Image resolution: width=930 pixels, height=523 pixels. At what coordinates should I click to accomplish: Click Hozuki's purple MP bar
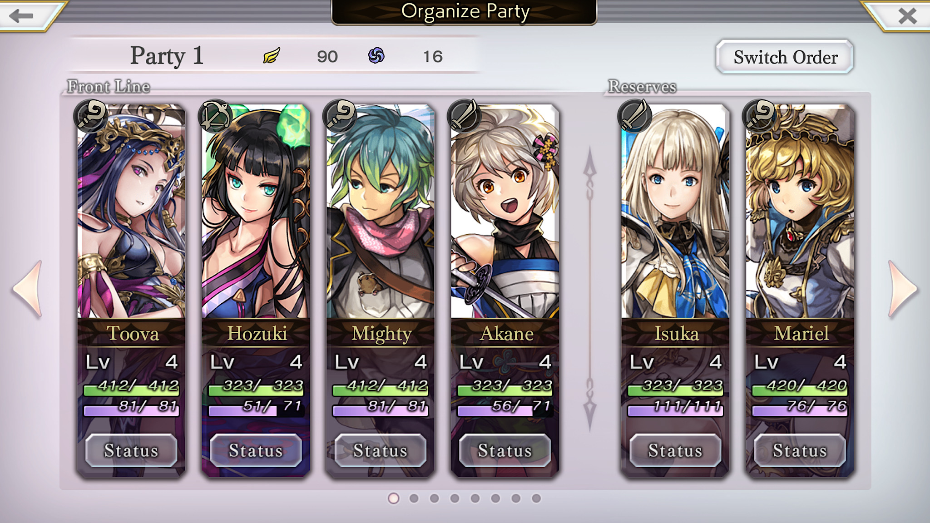256,410
